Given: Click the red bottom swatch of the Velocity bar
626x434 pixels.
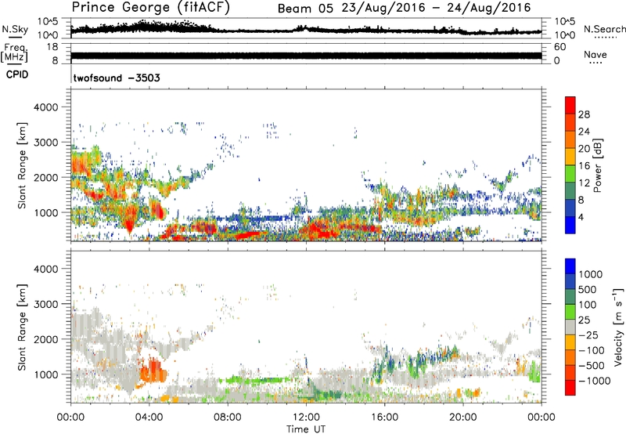Looking at the screenshot, I should pos(570,388).
